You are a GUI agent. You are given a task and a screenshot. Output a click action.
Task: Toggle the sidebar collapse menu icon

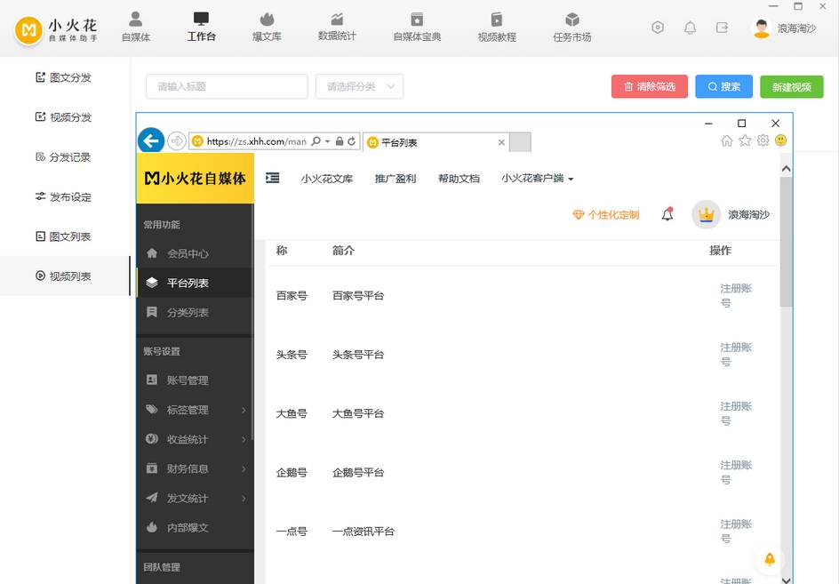pyautogui.click(x=272, y=178)
